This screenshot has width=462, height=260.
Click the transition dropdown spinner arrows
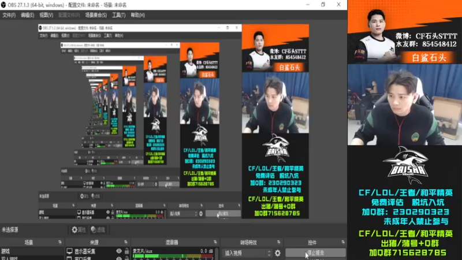coord(269,253)
